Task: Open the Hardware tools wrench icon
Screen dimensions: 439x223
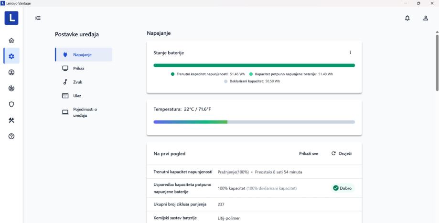Action: (x=11, y=120)
